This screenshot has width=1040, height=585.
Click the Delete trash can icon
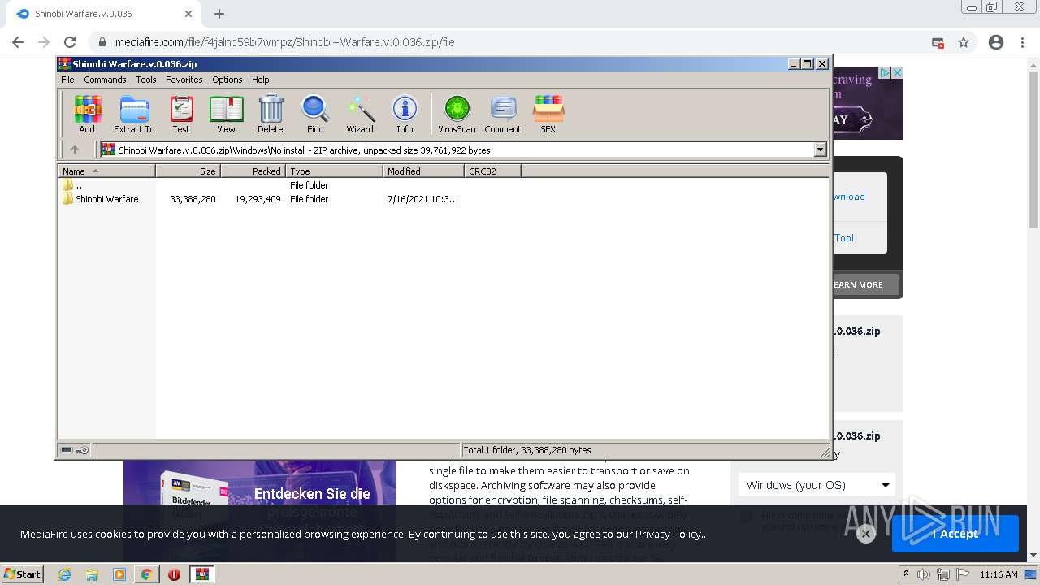click(x=271, y=114)
